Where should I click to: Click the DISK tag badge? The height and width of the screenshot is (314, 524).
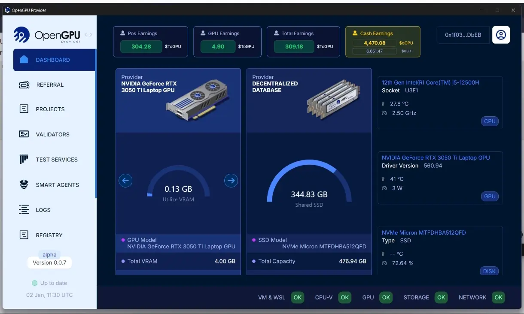tap(489, 271)
